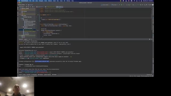Open the Terminal panel settings gear
Screen dimensions: 171x96
[150, 39]
